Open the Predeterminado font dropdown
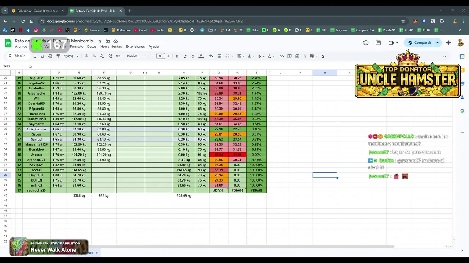Image resolution: width=469 pixels, height=263 pixels. (x=136, y=56)
